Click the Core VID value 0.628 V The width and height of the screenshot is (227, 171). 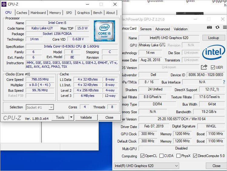[78, 39]
